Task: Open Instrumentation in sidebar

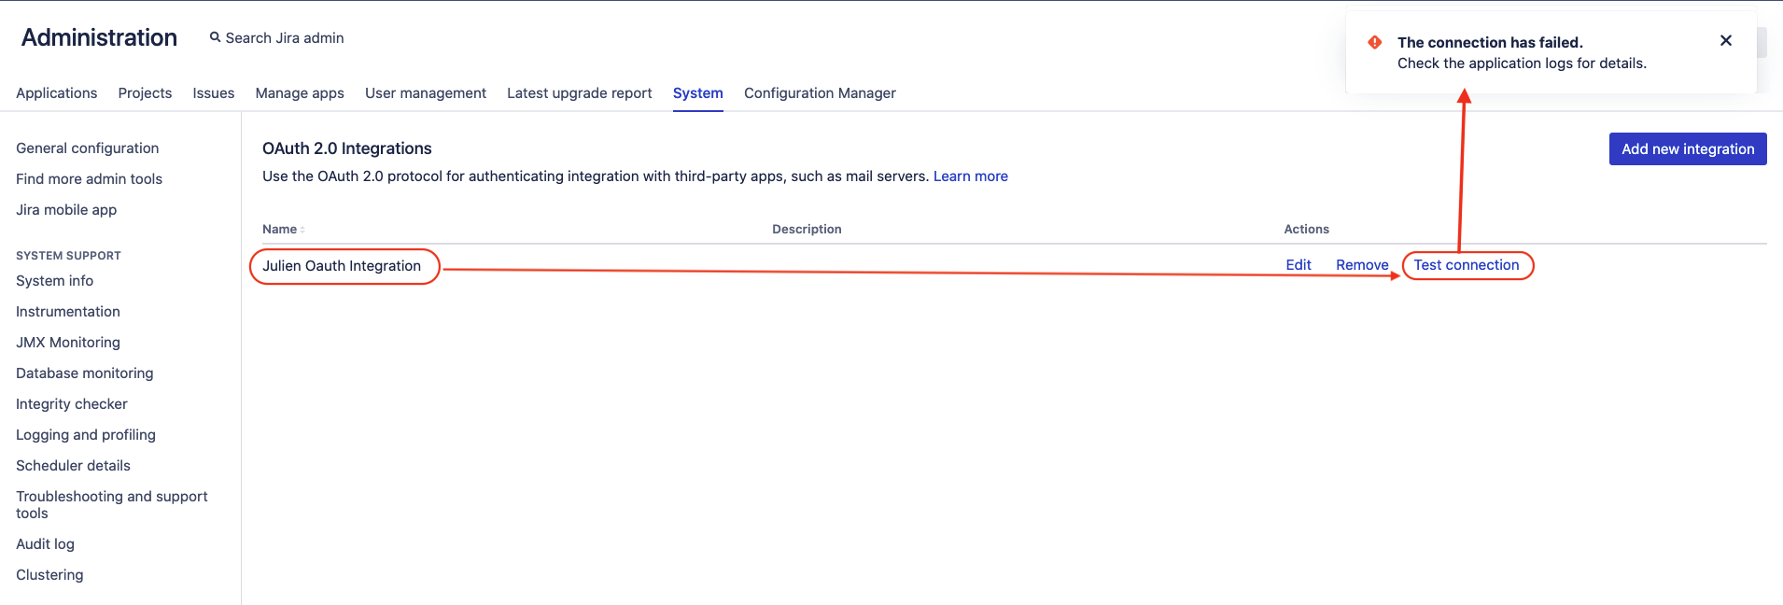Action: click(68, 312)
